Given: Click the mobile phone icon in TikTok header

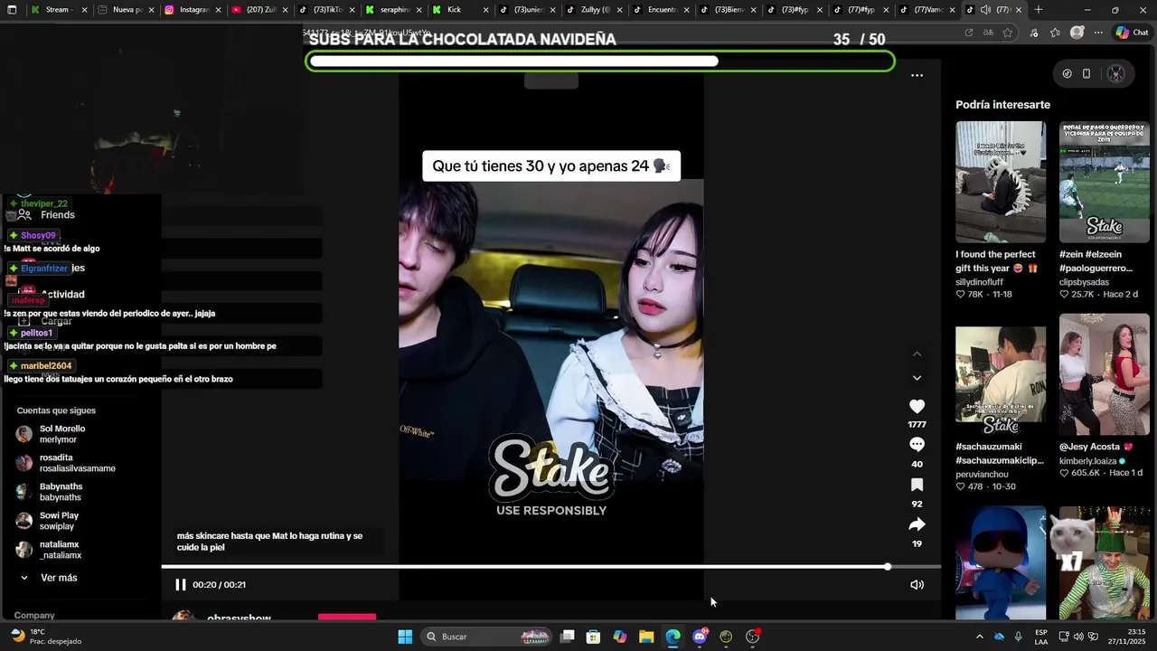Looking at the screenshot, I should (1086, 74).
